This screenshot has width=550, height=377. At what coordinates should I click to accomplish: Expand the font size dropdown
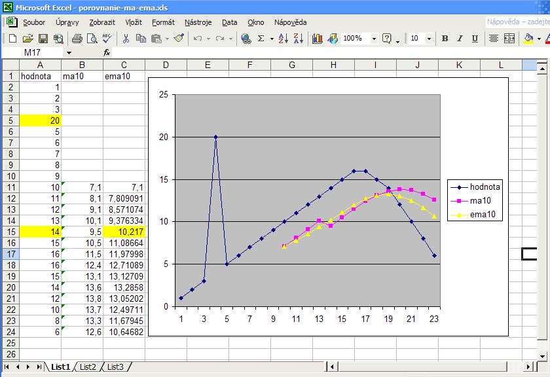coord(429,38)
